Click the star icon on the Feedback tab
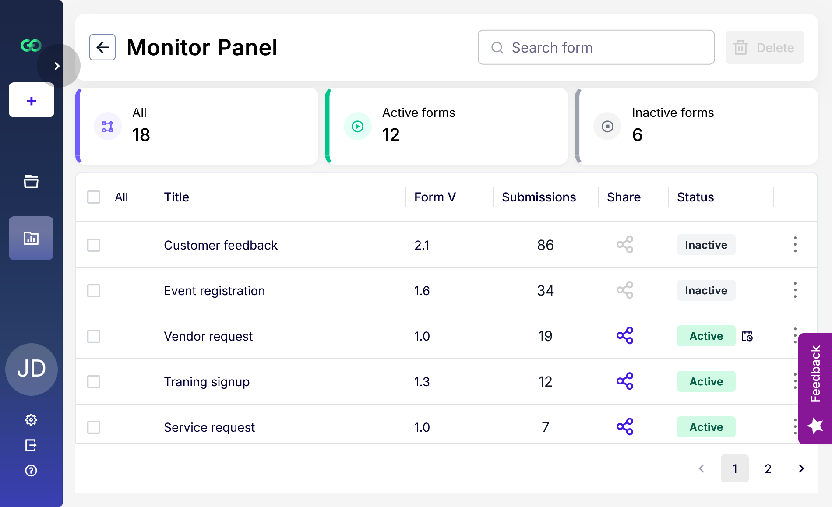832x507 pixels. click(815, 425)
